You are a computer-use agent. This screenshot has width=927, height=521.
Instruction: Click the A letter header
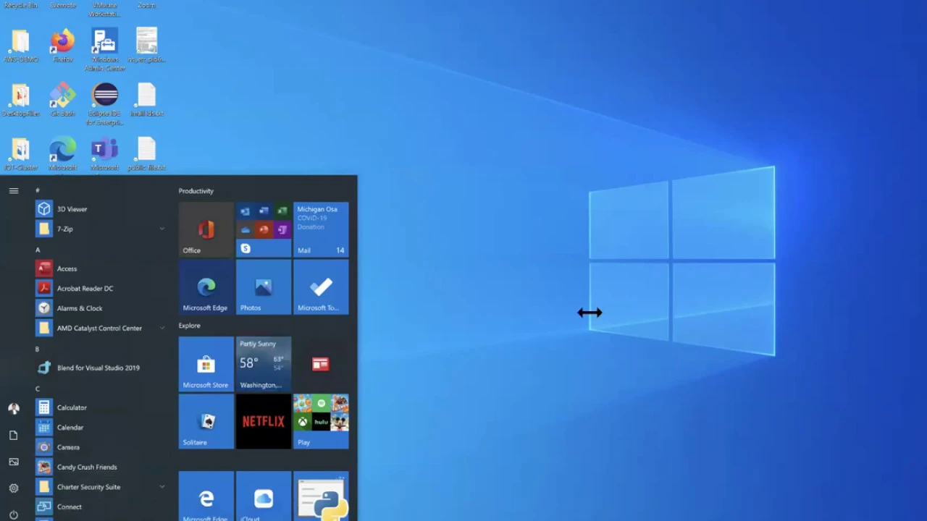(38, 250)
